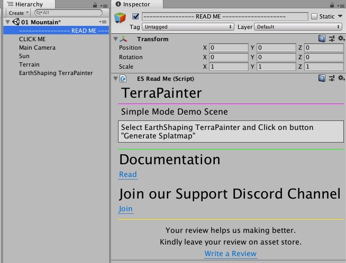The height and width of the screenshot is (263, 346).
Task: Edit the GameObject name field
Action: click(x=225, y=16)
